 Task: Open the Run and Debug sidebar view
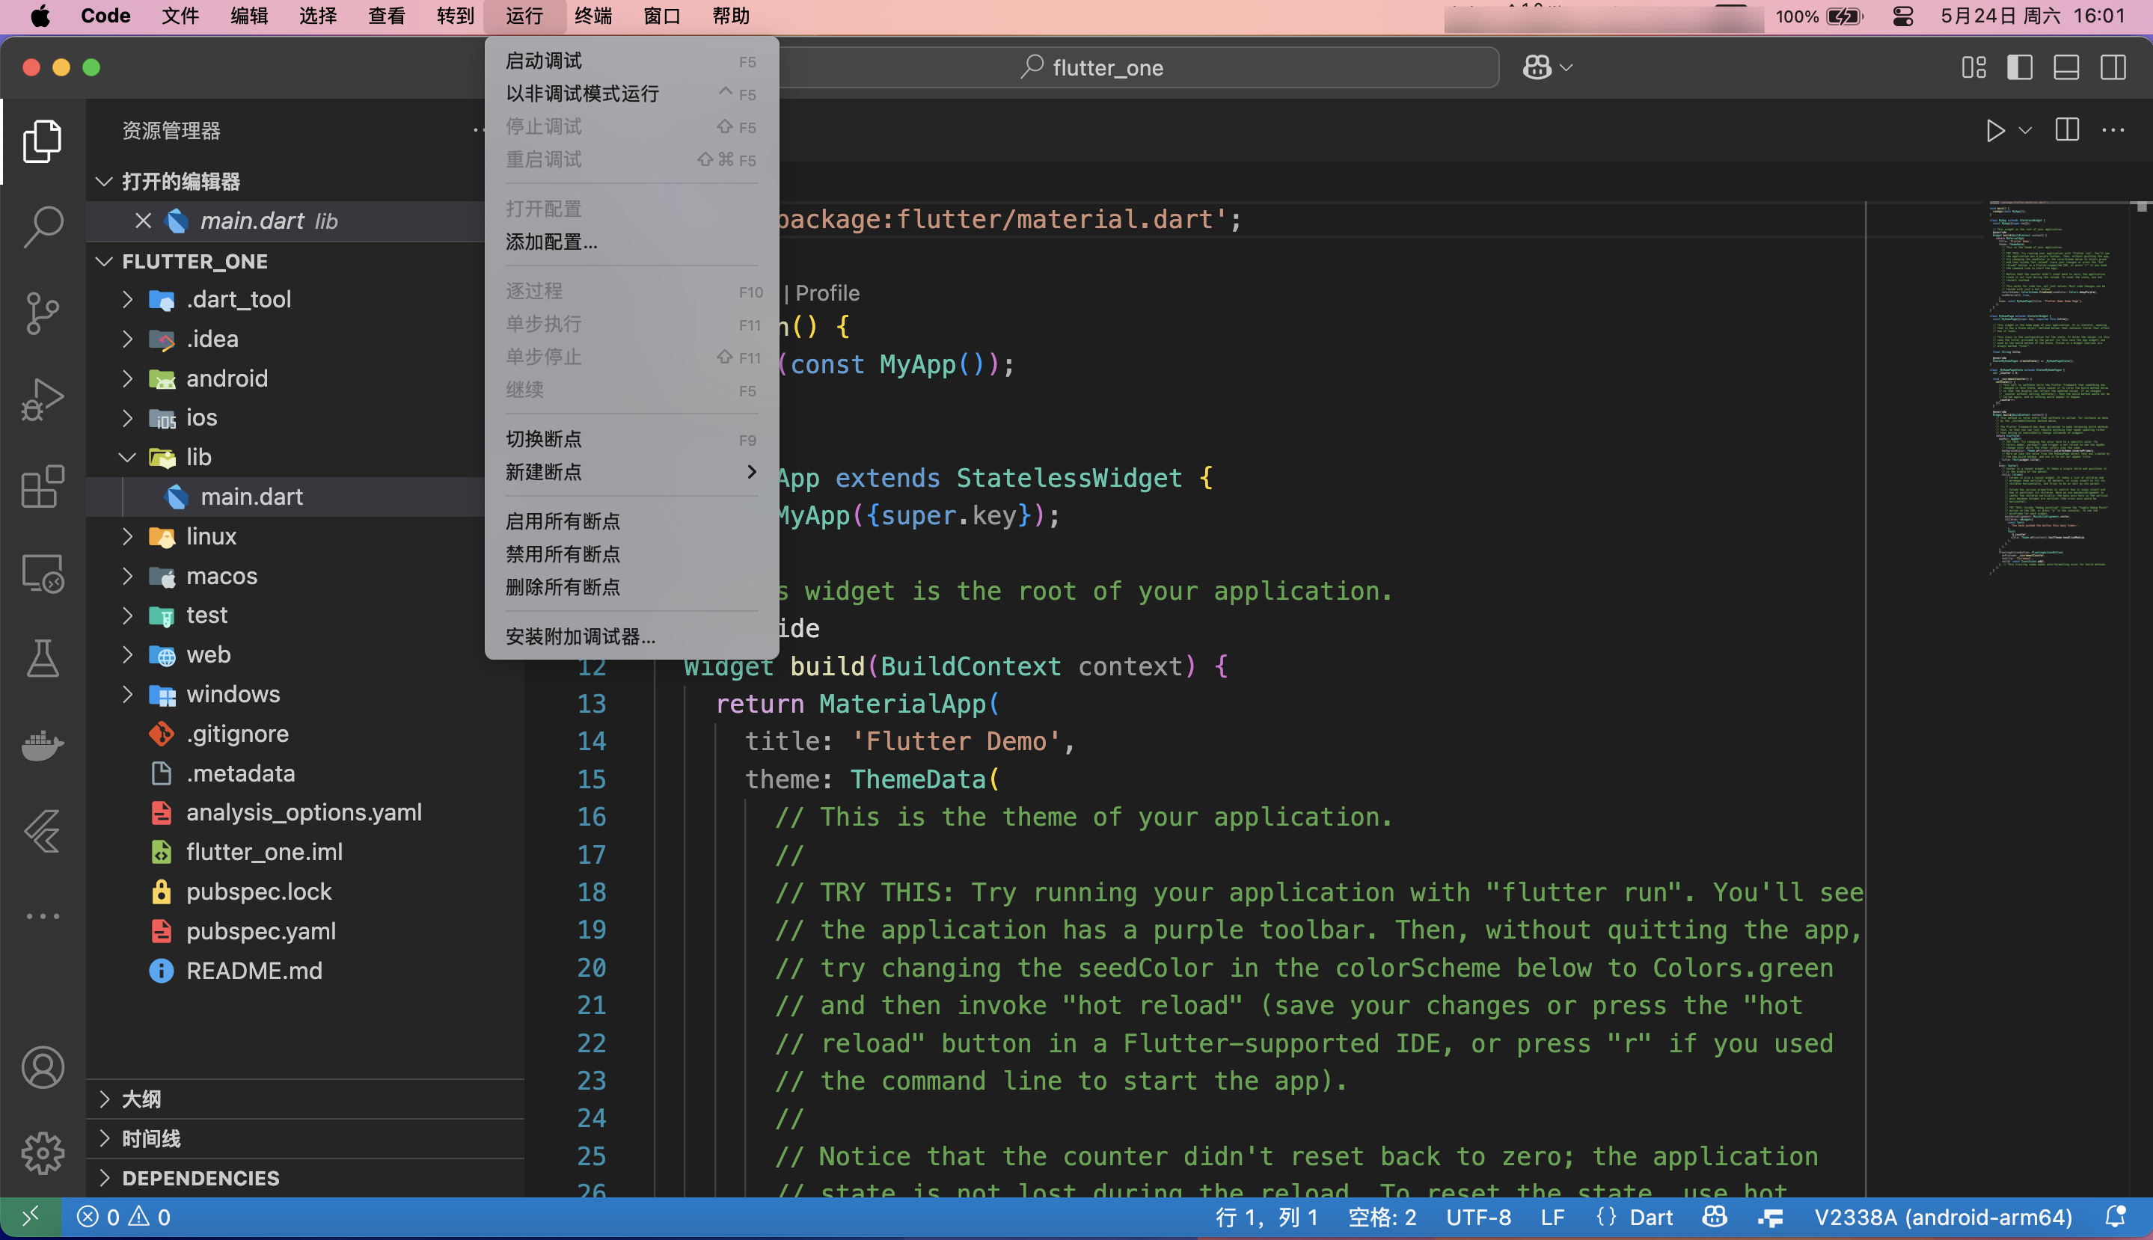(x=42, y=399)
